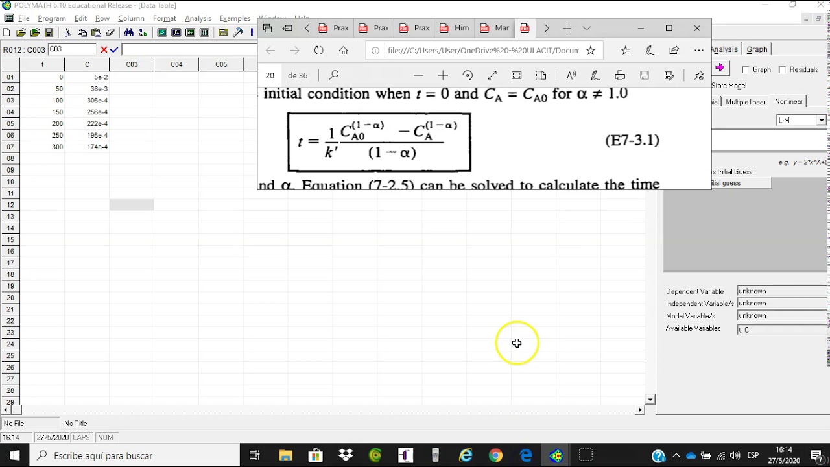The width and height of the screenshot is (830, 467).
Task: Refresh the PDF page in Edge
Action: tap(318, 50)
